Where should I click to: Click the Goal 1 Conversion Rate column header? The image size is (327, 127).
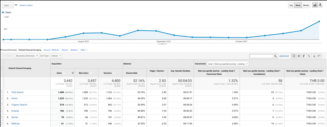[216, 73]
